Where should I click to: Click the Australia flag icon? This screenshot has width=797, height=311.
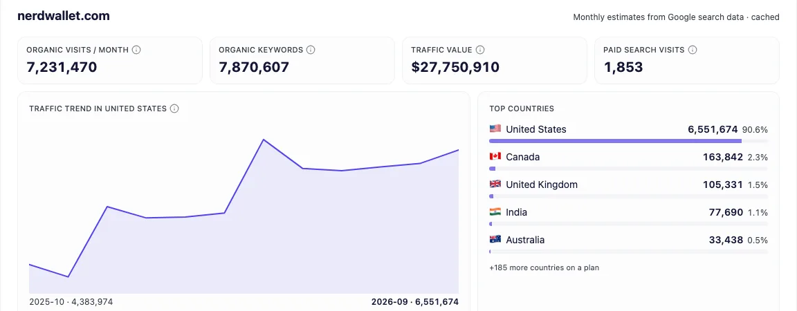[495, 239]
